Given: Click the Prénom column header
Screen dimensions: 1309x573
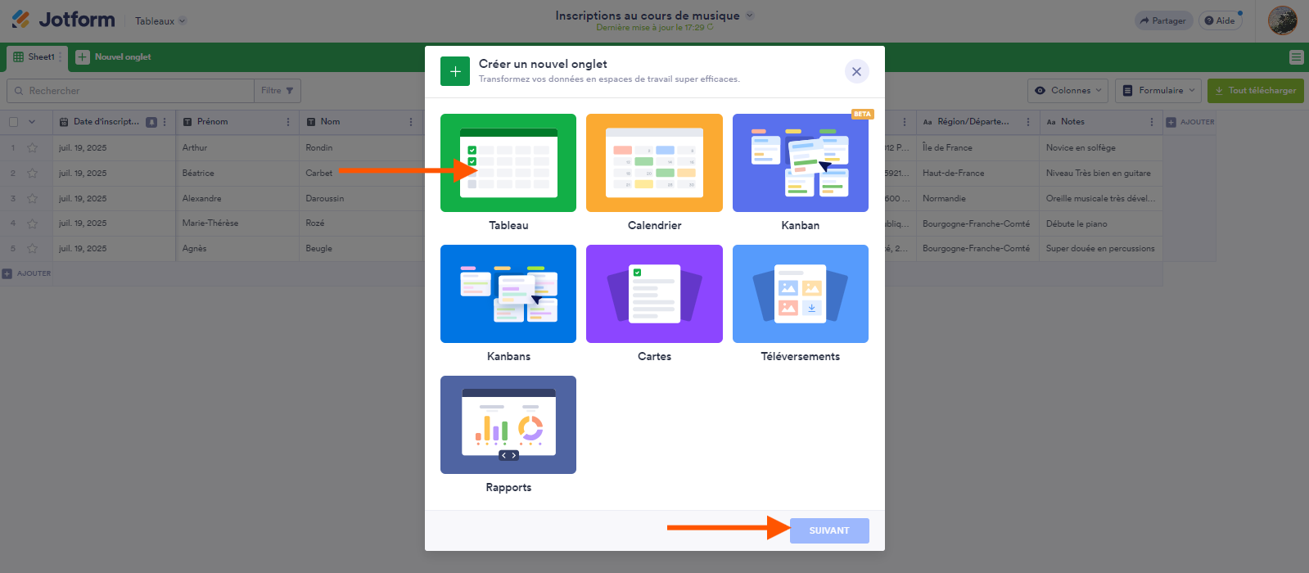Looking at the screenshot, I should pos(237,122).
